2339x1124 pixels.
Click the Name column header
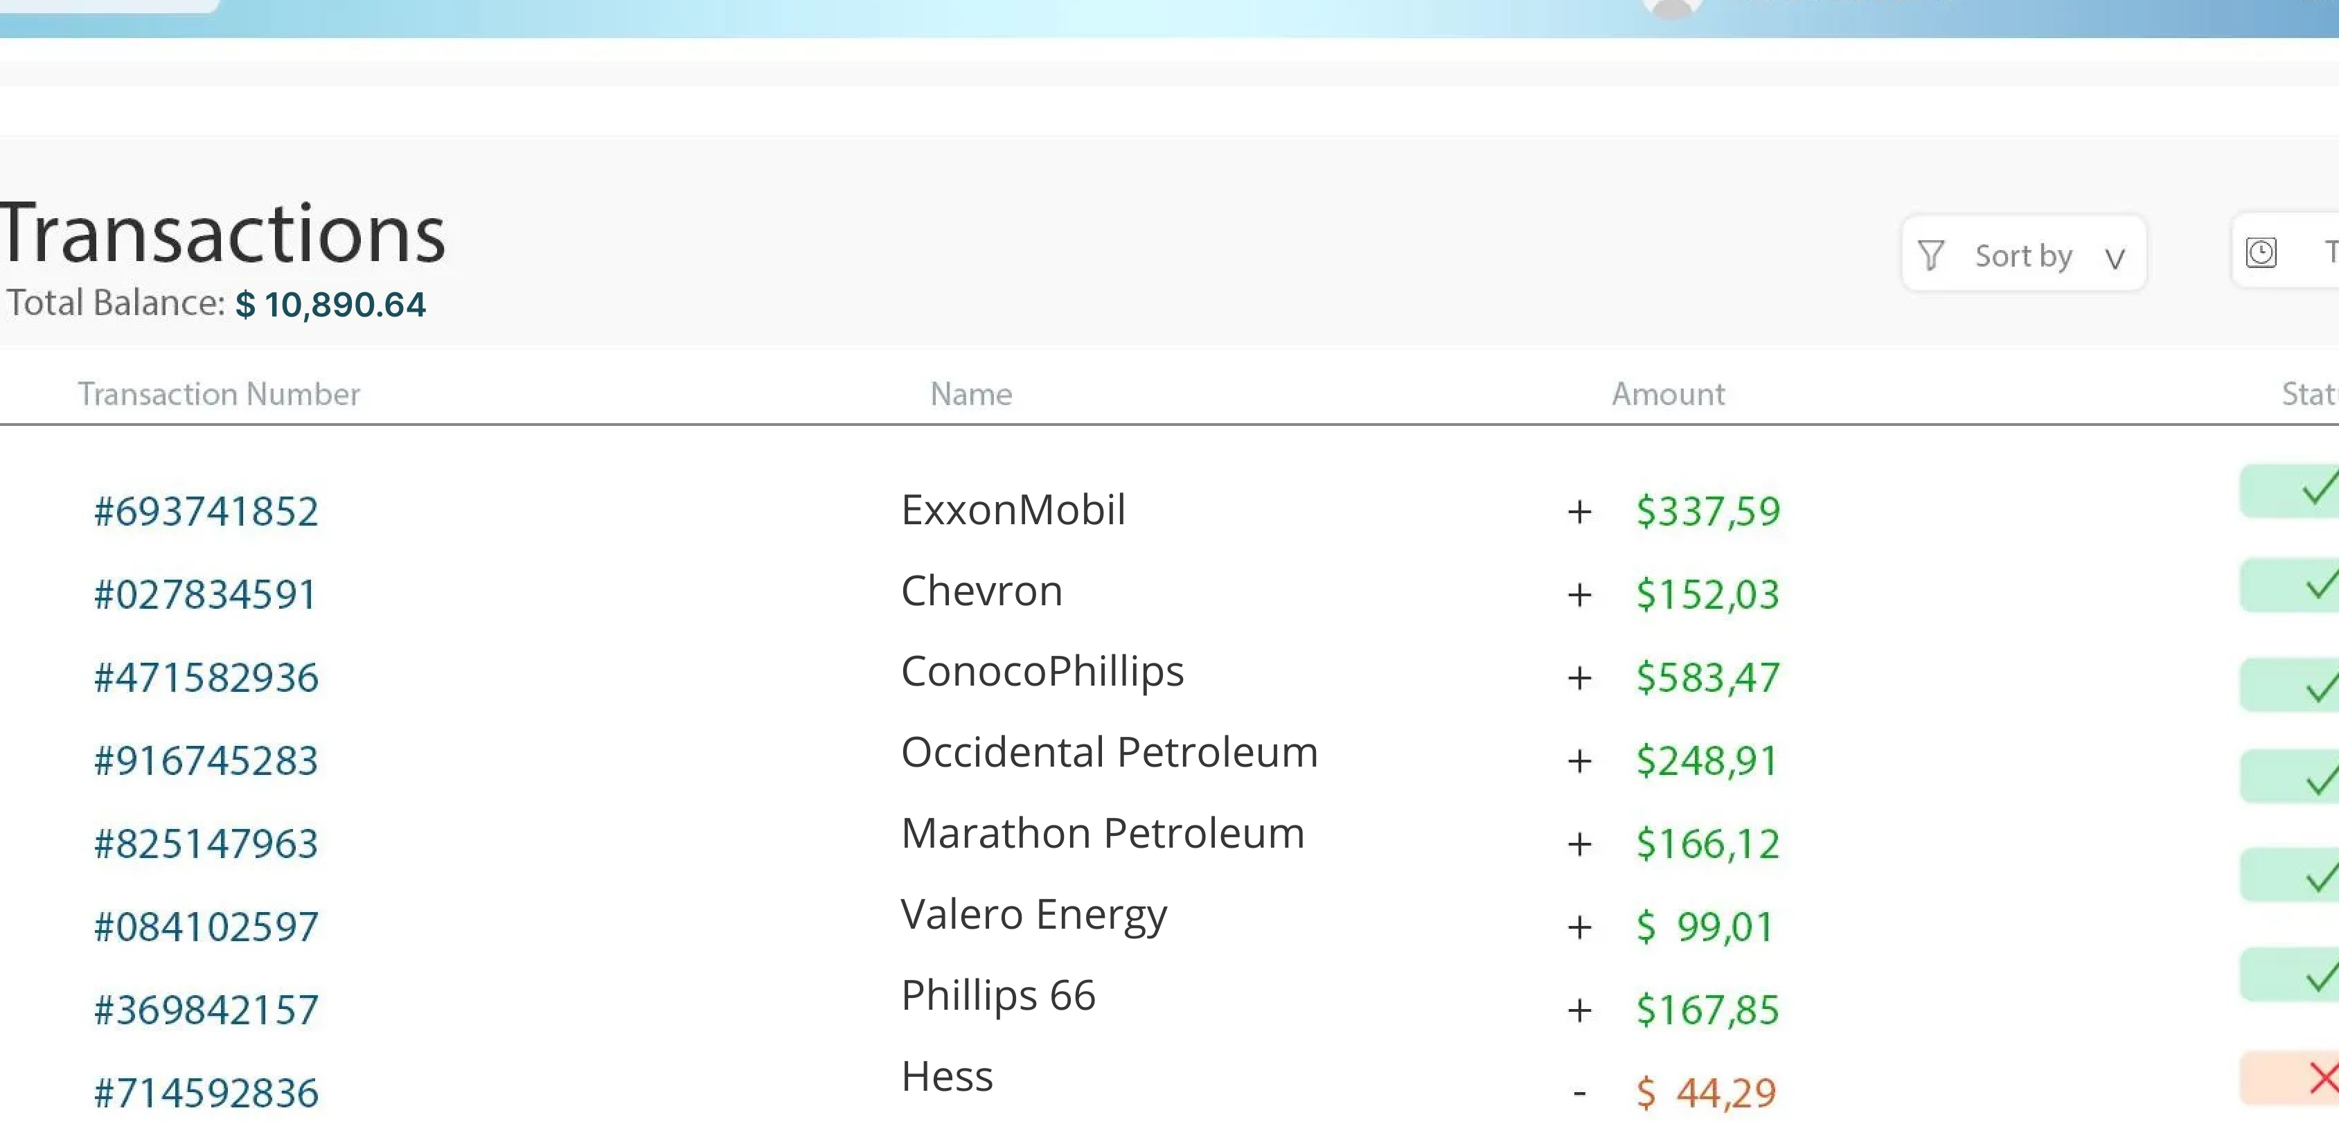970,394
